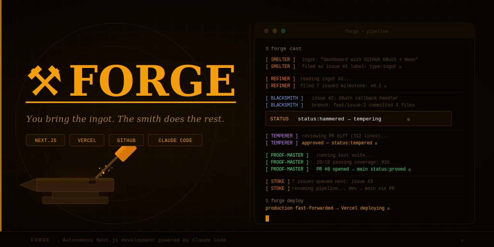Screen dimensions: 494x247
Task: Maximize the terminal with the green dot
Action: click(283, 31)
